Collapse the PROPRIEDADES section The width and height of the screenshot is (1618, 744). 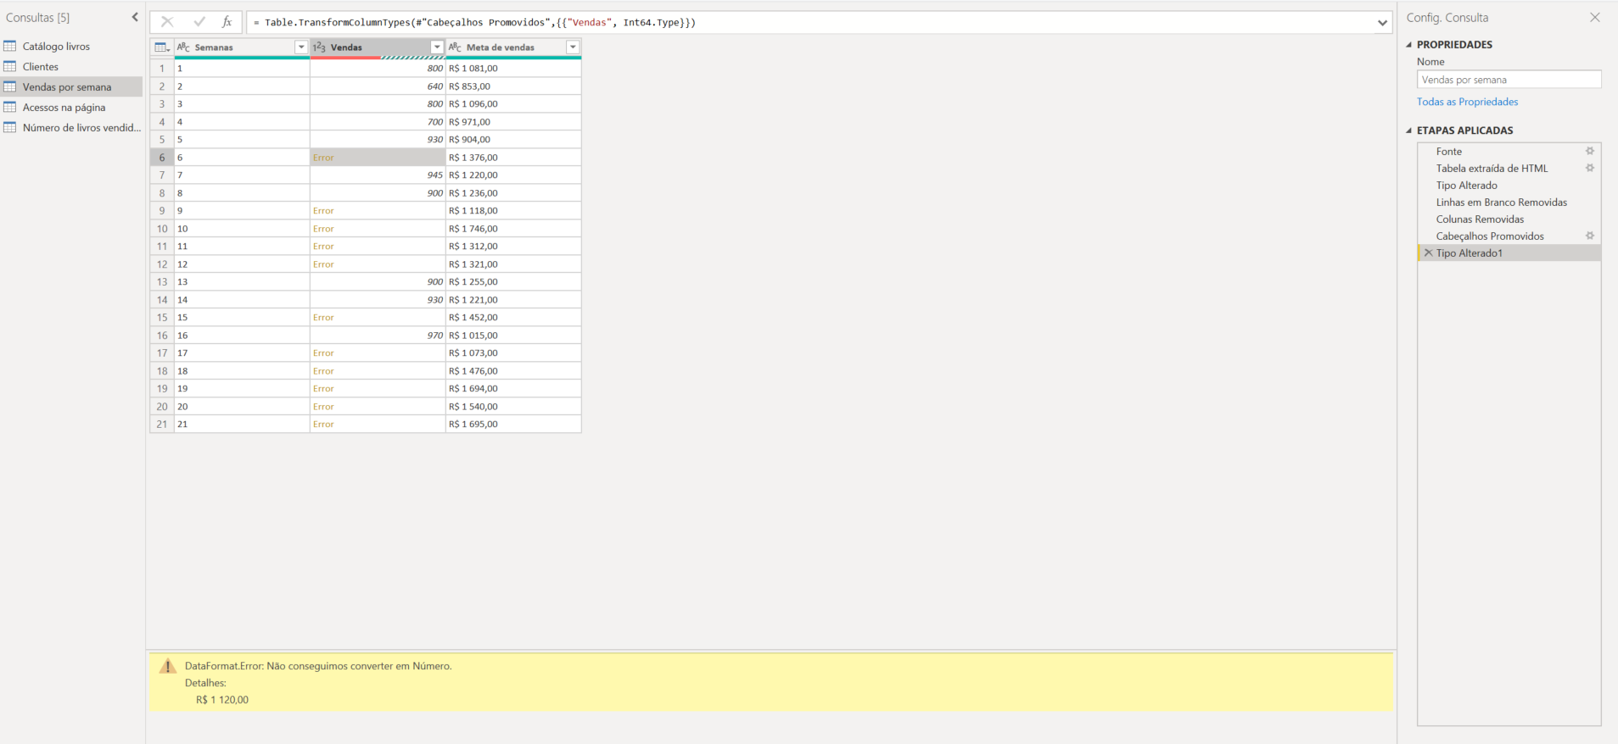[x=1409, y=45]
